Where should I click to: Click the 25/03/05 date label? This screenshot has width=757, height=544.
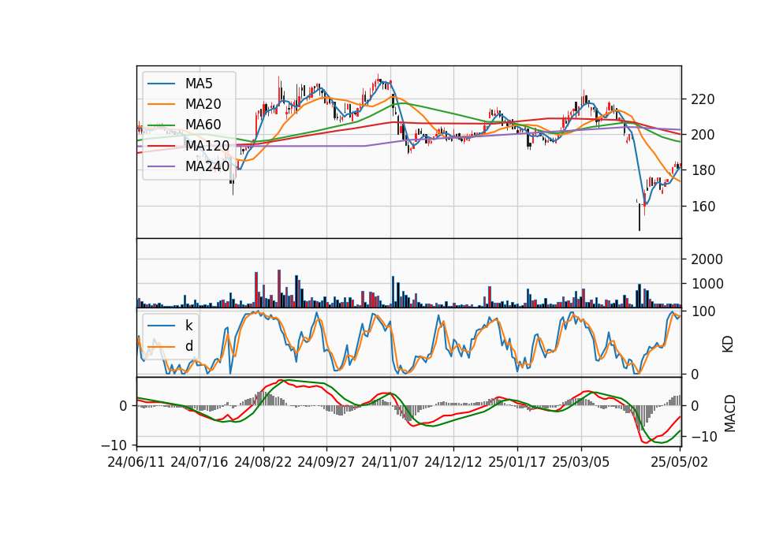(x=581, y=462)
